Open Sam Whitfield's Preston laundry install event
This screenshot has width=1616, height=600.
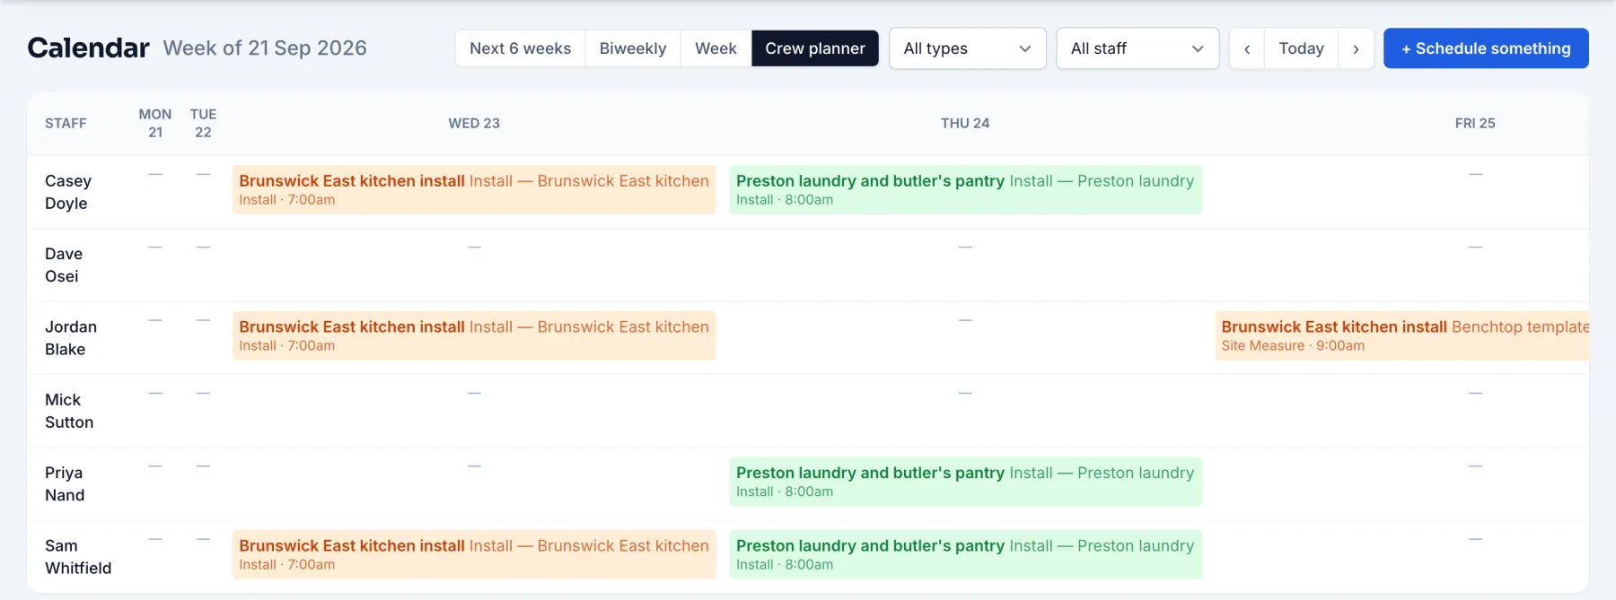click(965, 554)
